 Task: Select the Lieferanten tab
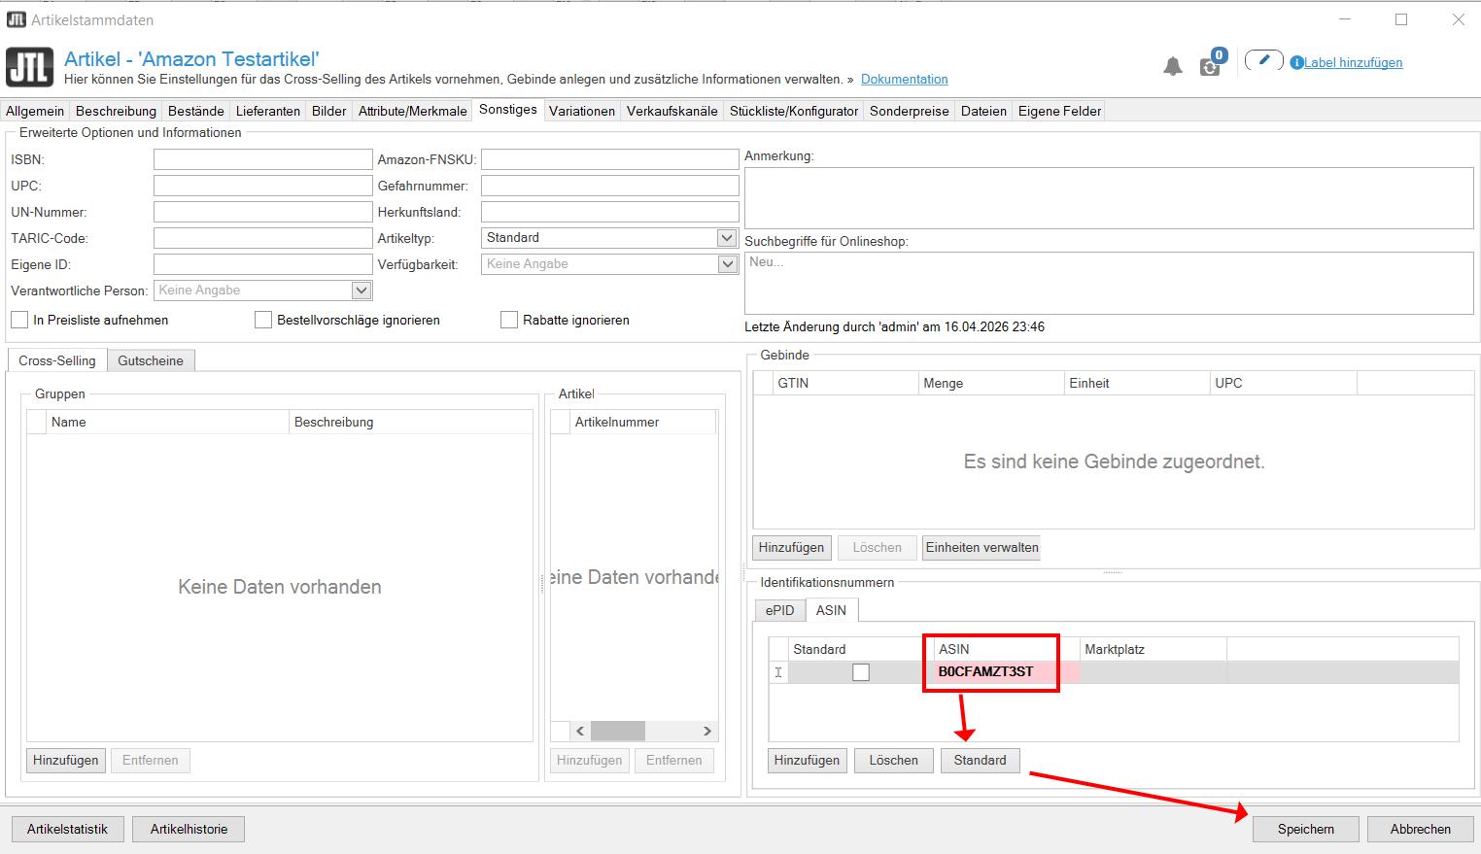point(268,111)
